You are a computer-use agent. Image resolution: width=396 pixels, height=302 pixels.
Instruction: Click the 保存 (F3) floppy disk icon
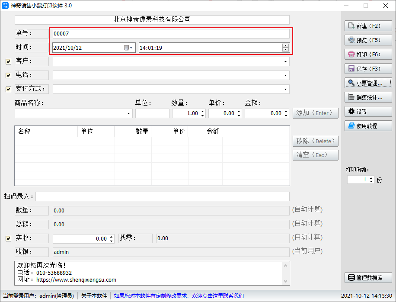point(351,69)
